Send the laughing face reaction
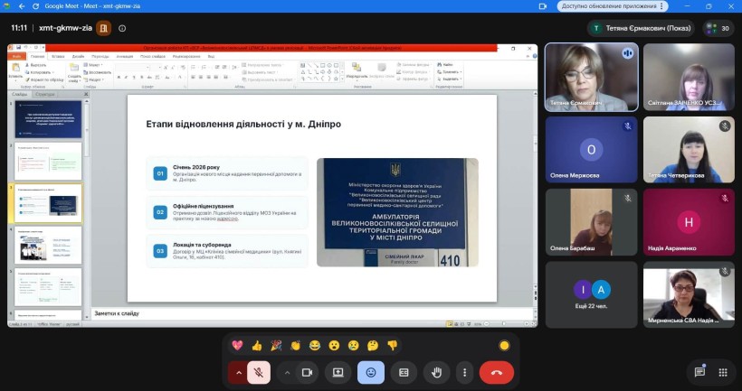The height and width of the screenshot is (391, 742). tap(315, 345)
